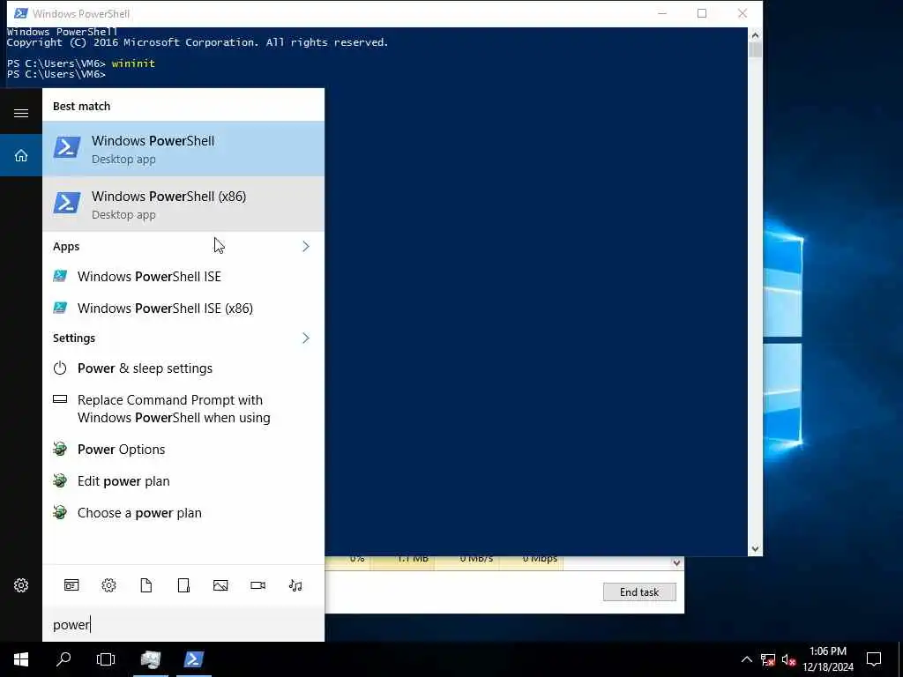Image resolution: width=903 pixels, height=677 pixels.
Task: Open the PowerShell title bar icon menu
Action: pos(21,13)
